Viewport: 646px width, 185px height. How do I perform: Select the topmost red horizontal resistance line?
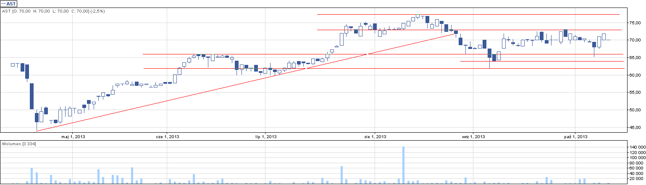point(468,15)
